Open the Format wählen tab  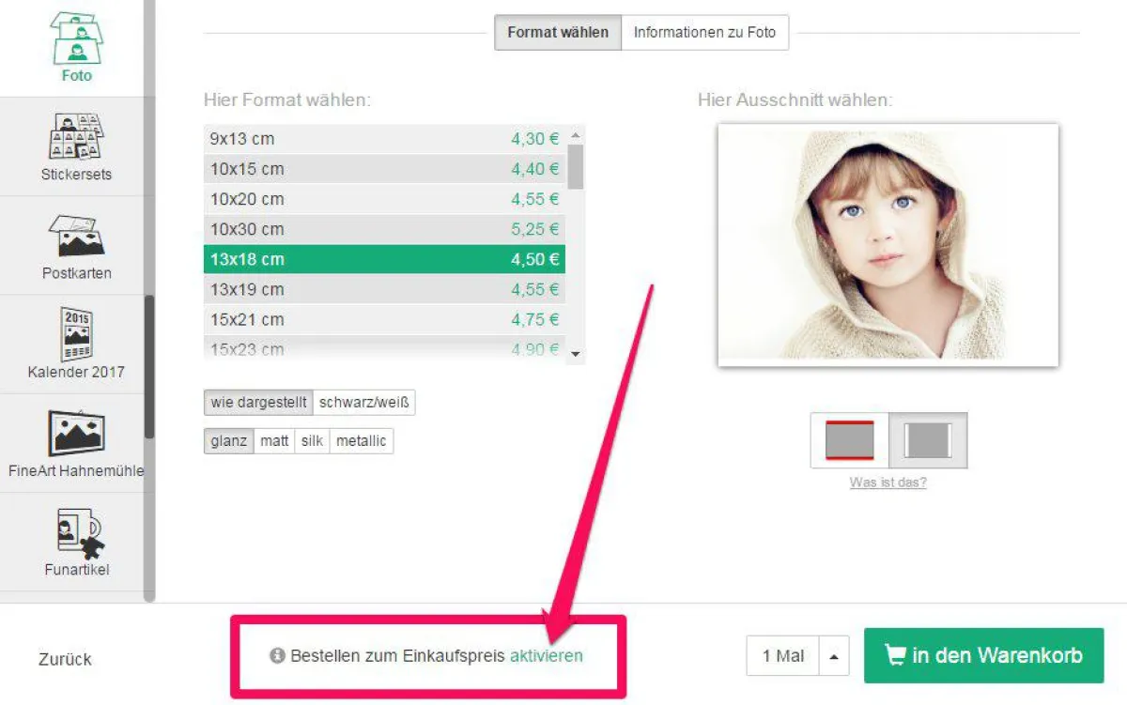(557, 32)
